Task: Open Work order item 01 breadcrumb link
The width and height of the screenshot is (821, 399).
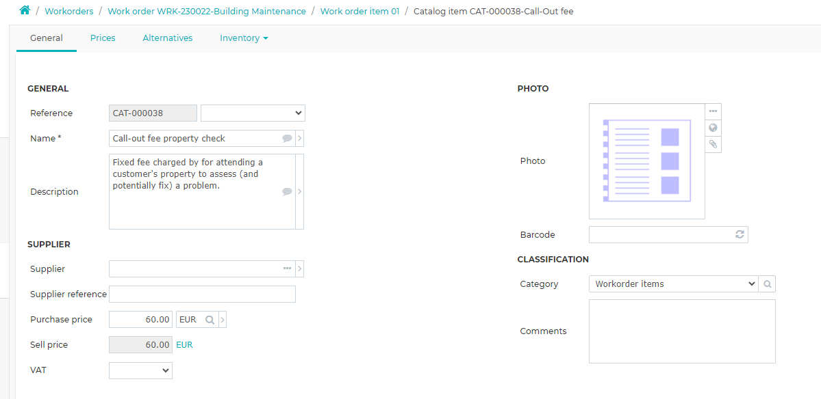Action: point(359,11)
